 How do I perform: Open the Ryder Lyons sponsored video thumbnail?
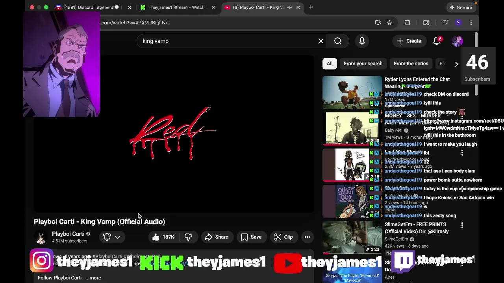point(352,92)
